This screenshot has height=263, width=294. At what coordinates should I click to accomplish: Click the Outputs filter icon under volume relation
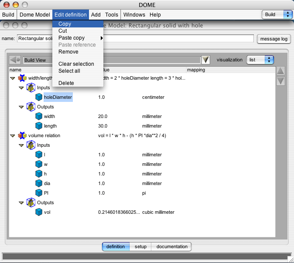[x=31, y=202]
